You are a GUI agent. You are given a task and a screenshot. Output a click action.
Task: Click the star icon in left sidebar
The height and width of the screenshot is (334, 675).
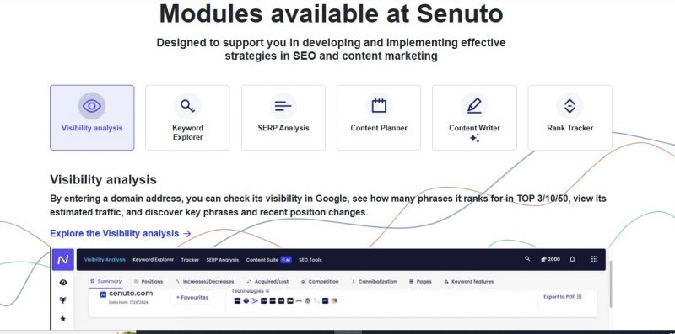pos(63,319)
